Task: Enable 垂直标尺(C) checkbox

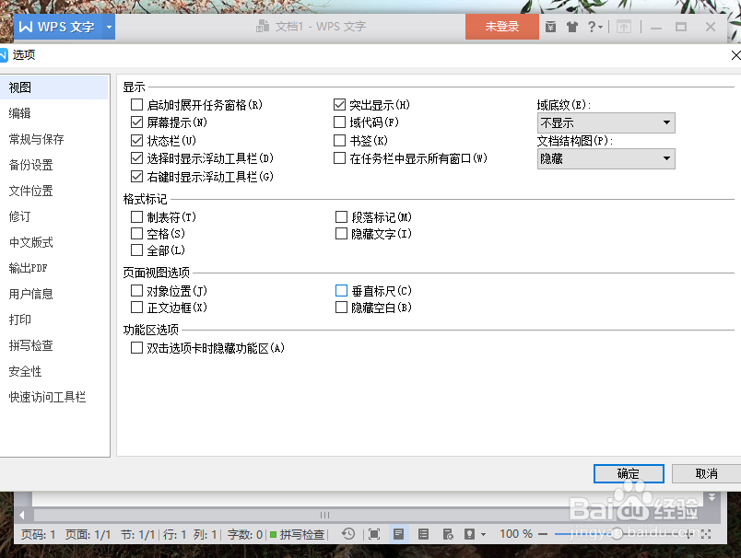Action: coord(341,290)
